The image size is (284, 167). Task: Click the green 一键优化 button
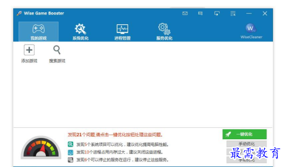(x=245, y=134)
